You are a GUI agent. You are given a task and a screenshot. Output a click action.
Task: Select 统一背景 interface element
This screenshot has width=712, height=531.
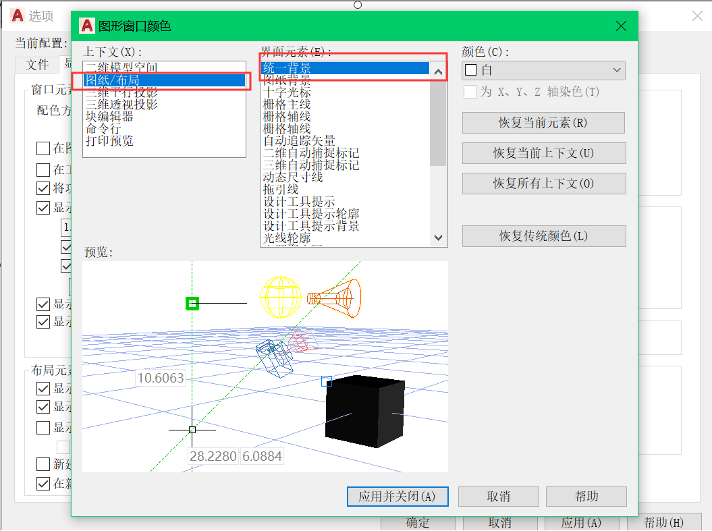(345, 68)
